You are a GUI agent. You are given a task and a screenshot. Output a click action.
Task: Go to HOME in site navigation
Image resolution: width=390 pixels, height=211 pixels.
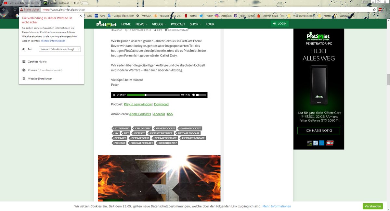point(126,24)
